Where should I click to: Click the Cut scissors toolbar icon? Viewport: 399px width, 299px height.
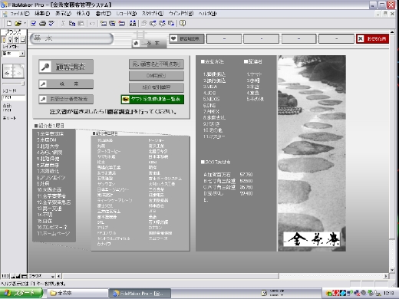63,24
